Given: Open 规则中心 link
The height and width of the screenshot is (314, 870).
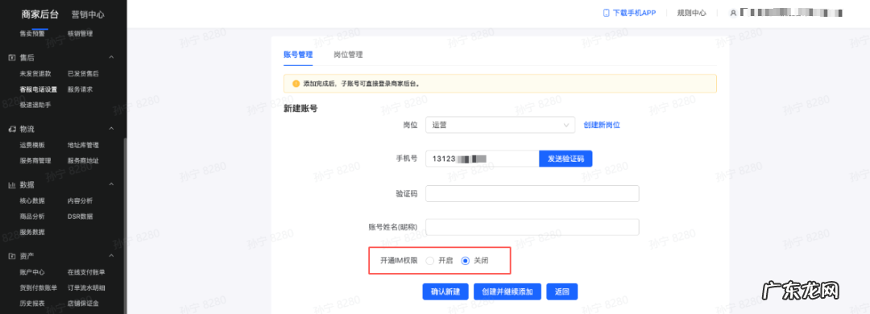Looking at the screenshot, I should click(x=692, y=12).
